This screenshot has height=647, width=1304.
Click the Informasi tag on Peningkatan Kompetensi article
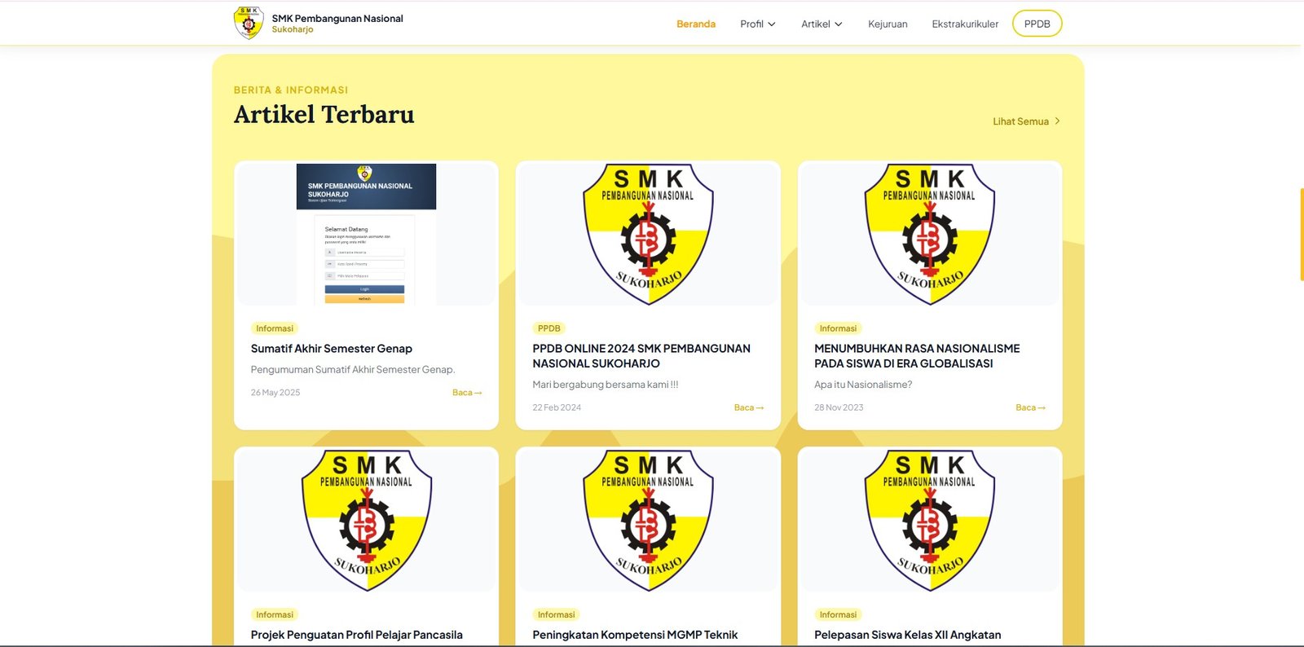pyautogui.click(x=556, y=614)
